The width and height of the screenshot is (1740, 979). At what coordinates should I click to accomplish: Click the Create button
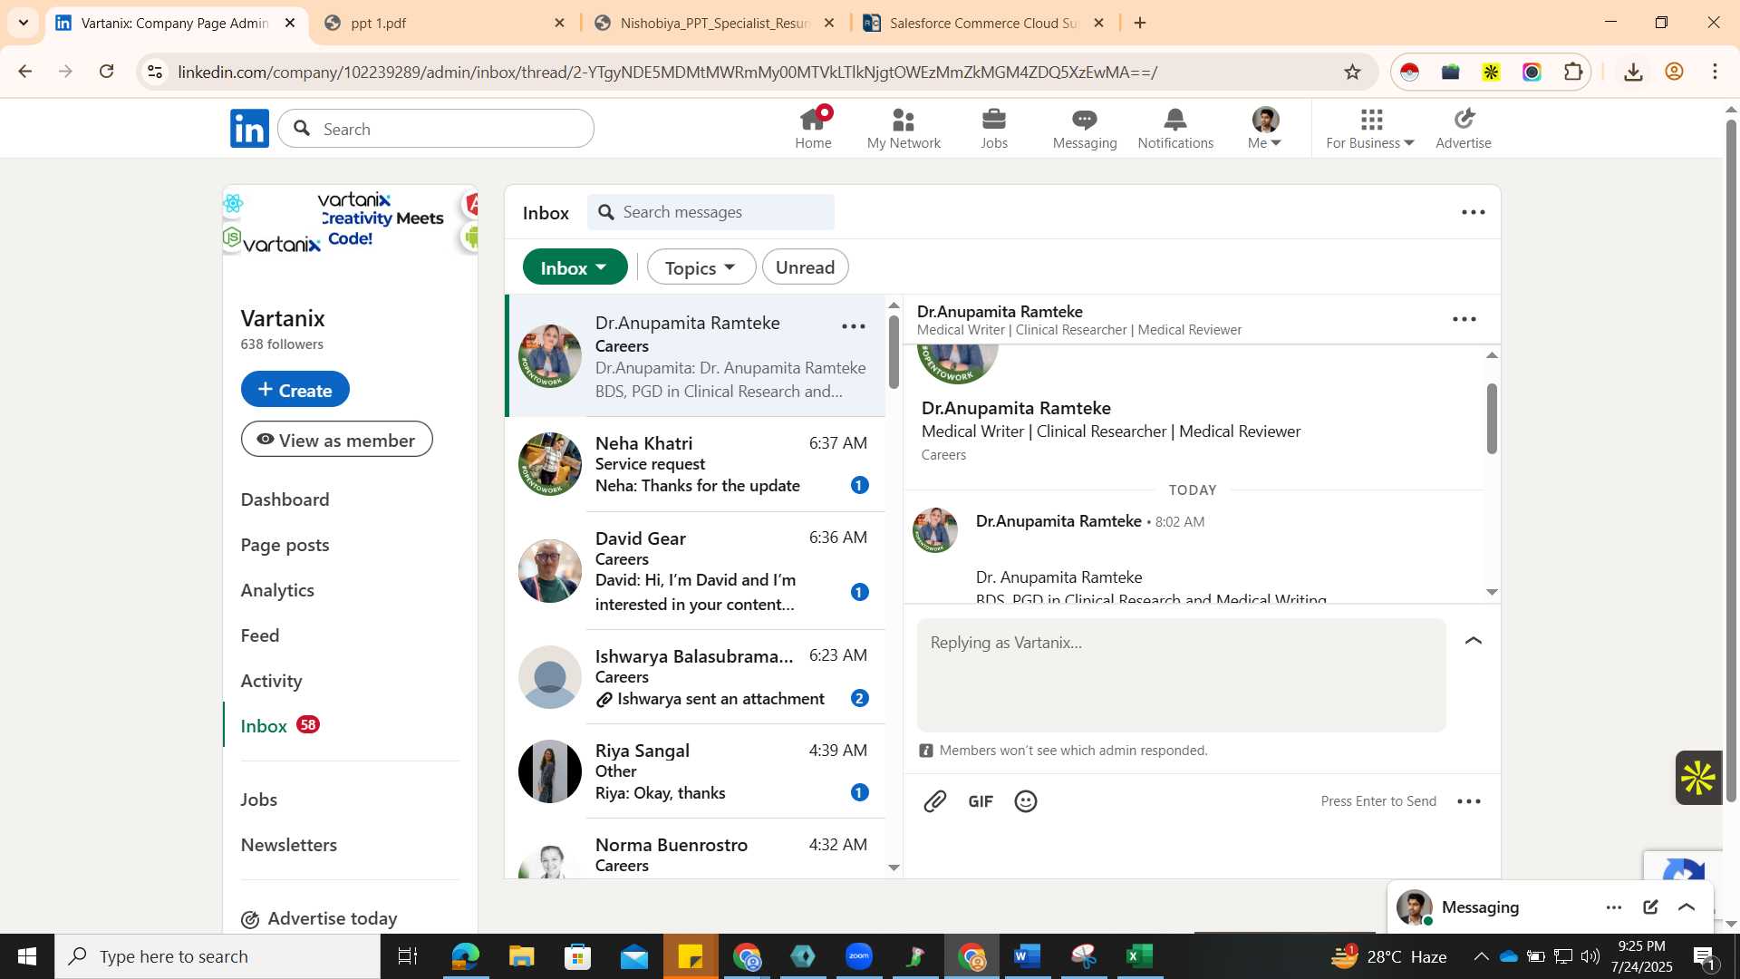click(x=295, y=389)
